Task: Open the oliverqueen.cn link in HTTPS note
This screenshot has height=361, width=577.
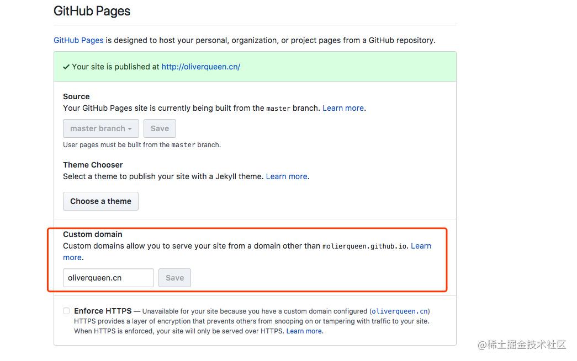Action: pyautogui.click(x=400, y=311)
